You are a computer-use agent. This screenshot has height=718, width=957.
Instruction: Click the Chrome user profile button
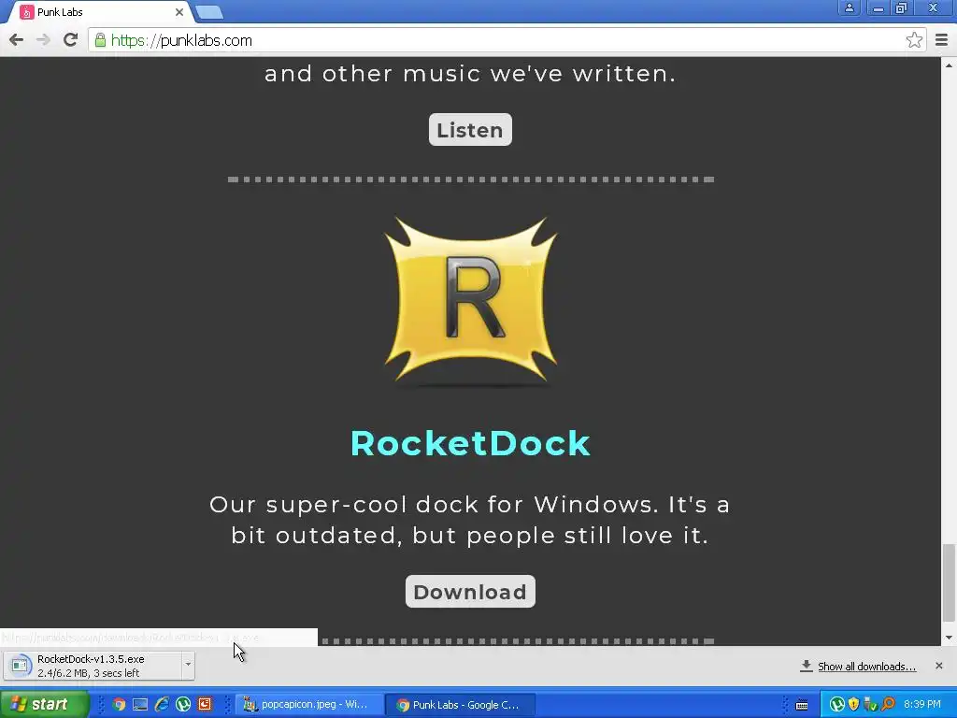(849, 7)
